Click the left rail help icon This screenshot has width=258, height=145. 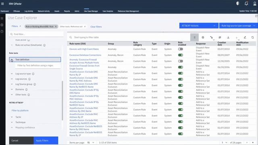point(2,31)
